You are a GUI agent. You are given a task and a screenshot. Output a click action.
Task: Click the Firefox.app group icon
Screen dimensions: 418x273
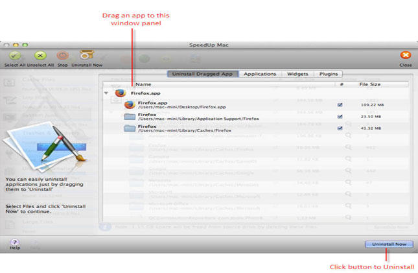click(121, 93)
